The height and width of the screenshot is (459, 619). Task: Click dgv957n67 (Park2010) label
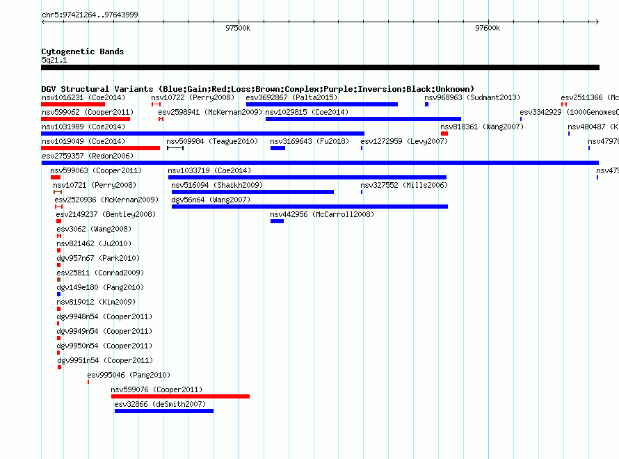pos(98,258)
